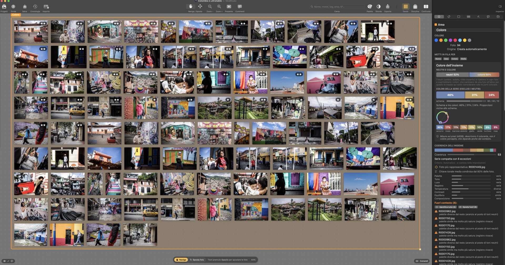Toggle the eye visibility icon in status bar
The width and height of the screenshot is (505, 265).
tap(4, 261)
